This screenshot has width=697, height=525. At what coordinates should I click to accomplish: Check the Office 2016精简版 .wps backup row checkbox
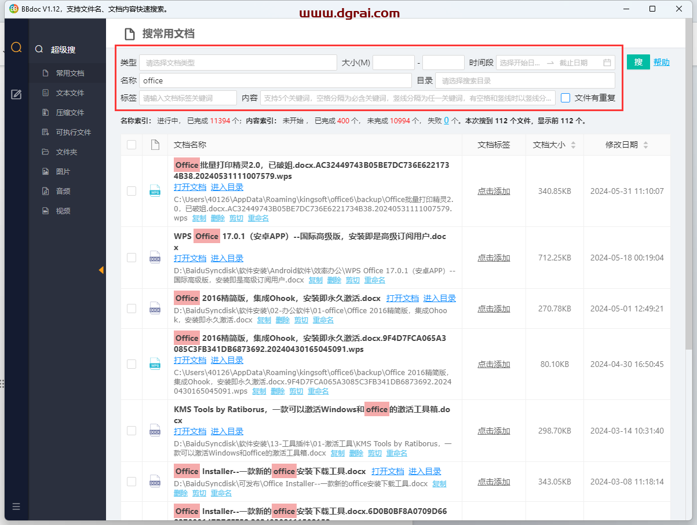tap(132, 364)
